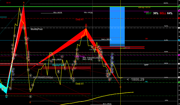Screen dimensions: 180x105
Task: Select the harmonic pattern point A label
Action: [24, 3]
